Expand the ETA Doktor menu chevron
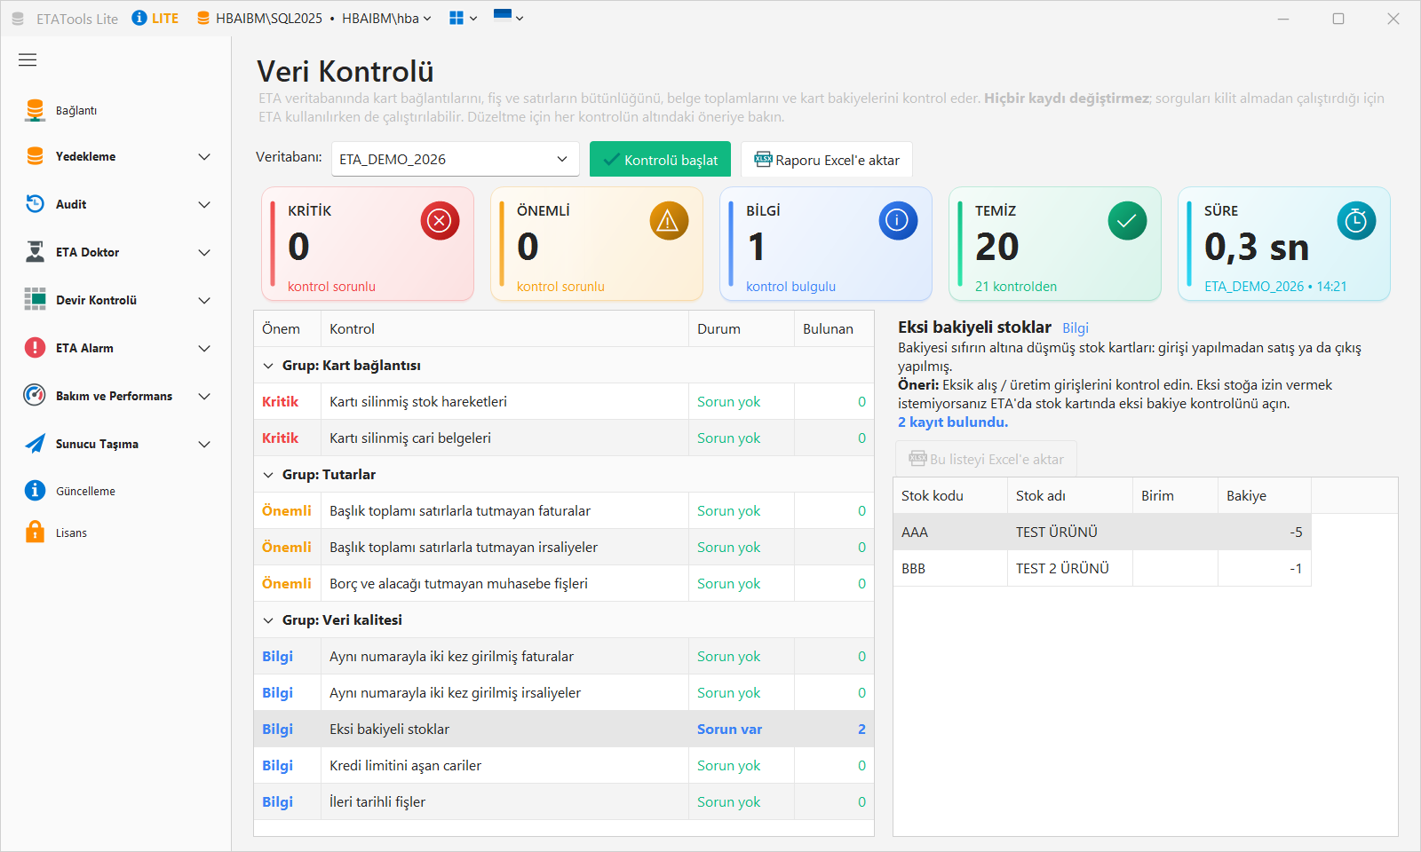The image size is (1421, 852). tap(204, 253)
